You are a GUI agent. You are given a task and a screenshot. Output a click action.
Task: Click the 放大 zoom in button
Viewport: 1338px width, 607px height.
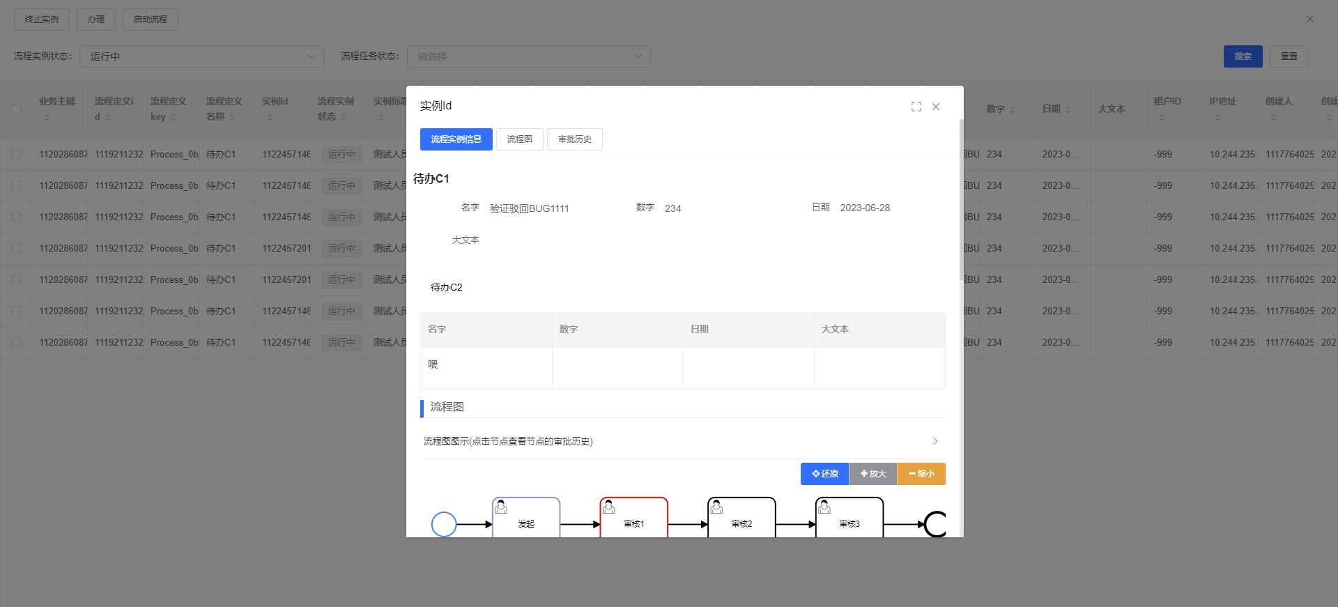(872, 474)
